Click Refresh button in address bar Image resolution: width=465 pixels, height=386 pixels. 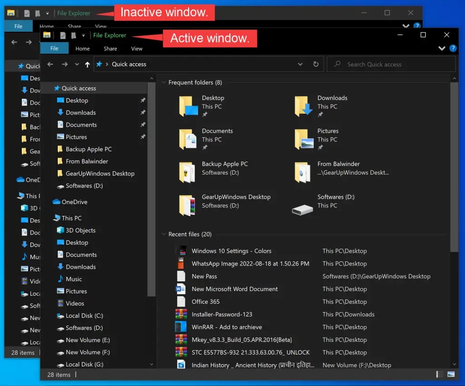316,64
